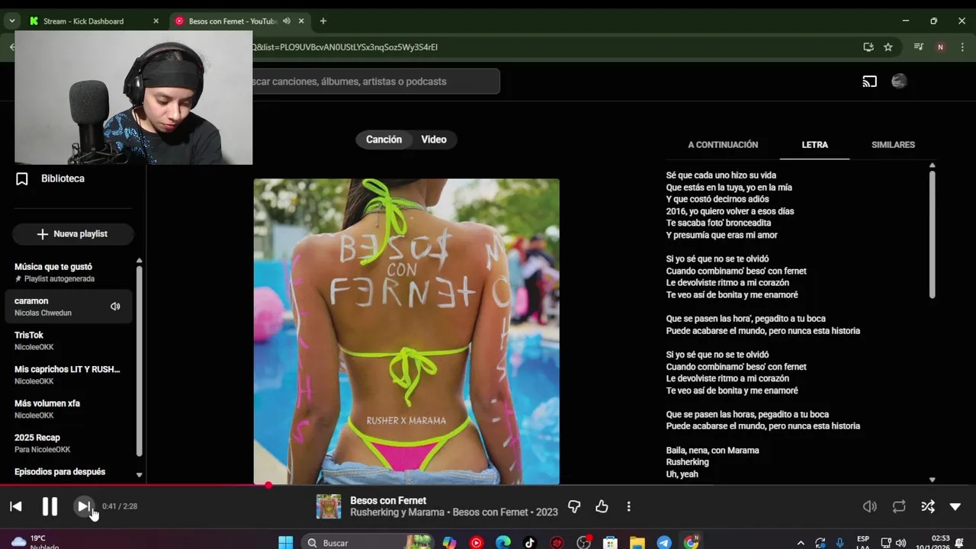Image resolution: width=976 pixels, height=549 pixels.
Task: Click the player bar volume icon
Action: point(869,506)
